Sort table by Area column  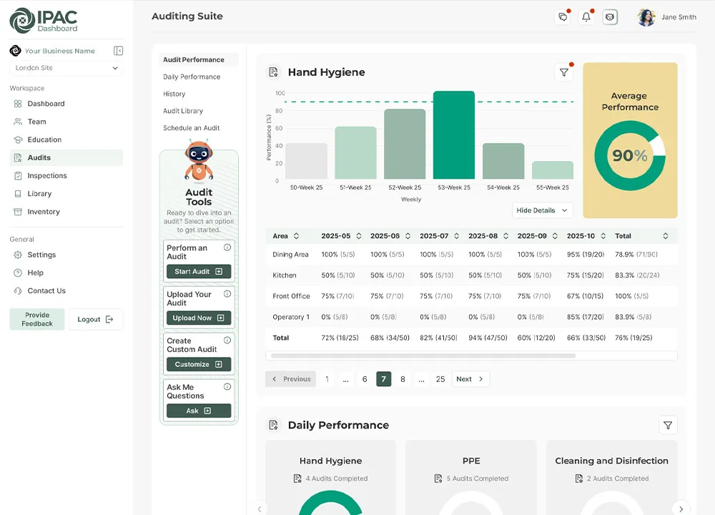296,236
